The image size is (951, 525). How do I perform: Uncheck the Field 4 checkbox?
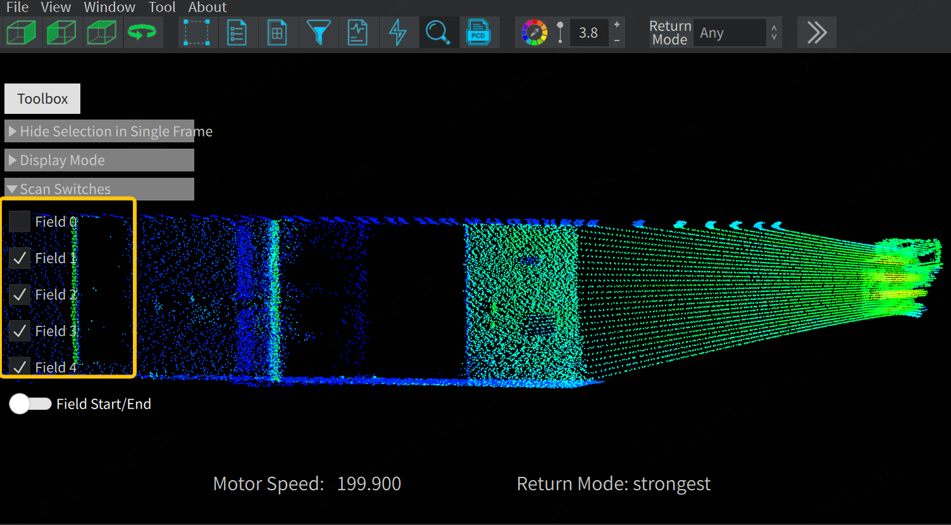[20, 367]
